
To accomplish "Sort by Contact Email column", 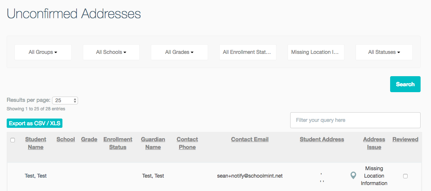I will click(250, 139).
